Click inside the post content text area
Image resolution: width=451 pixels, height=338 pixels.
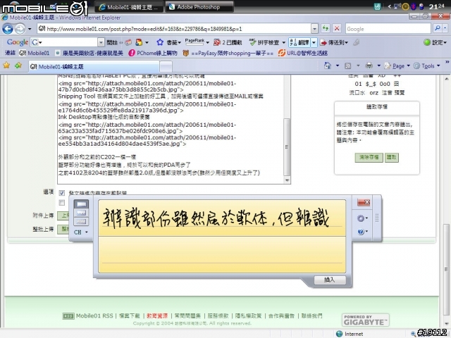click(x=171, y=130)
